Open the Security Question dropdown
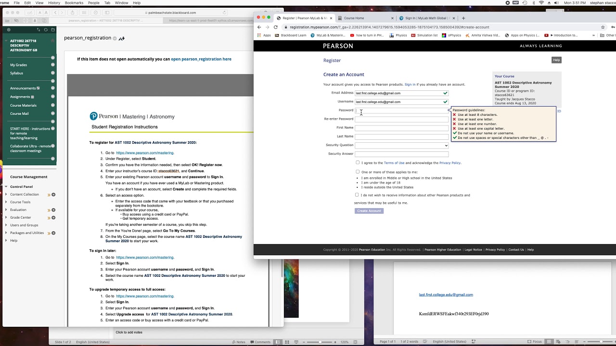Screen dimensions: 616x346 401,145
